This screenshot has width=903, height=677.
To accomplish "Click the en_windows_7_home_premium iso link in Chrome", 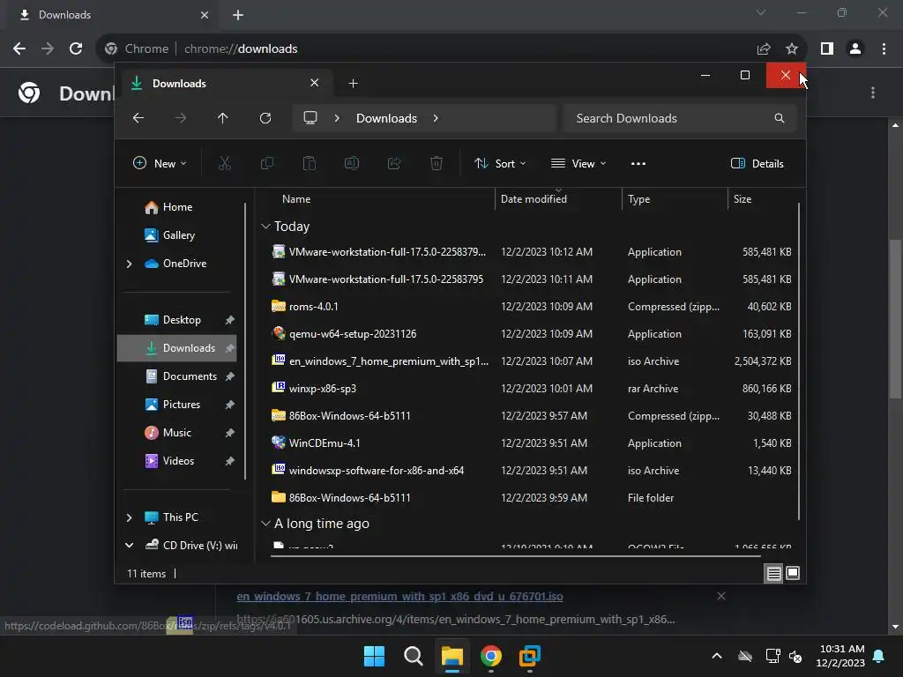I will tap(399, 597).
